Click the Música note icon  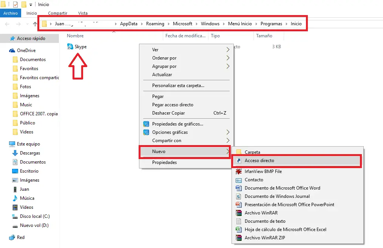15,198
